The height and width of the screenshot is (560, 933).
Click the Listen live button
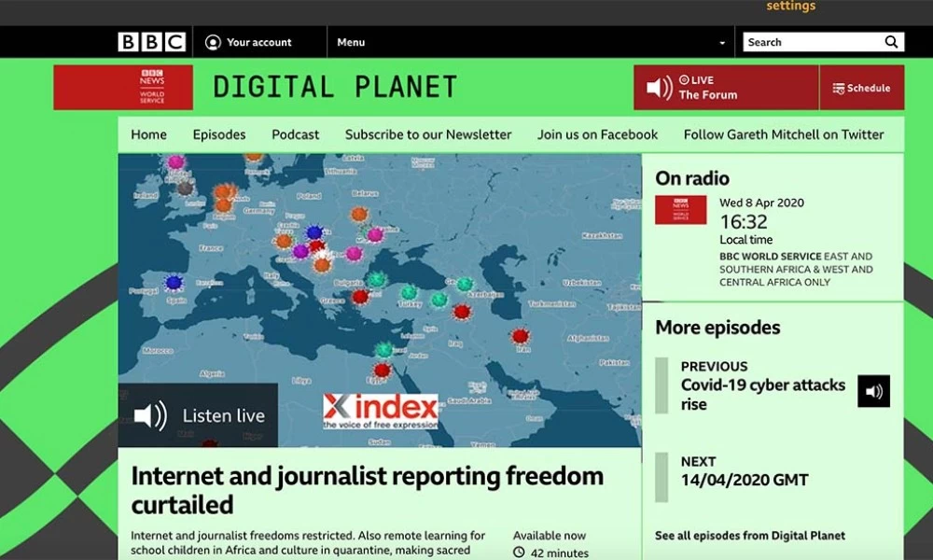click(x=198, y=415)
